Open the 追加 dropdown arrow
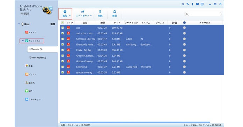 coord(70,15)
